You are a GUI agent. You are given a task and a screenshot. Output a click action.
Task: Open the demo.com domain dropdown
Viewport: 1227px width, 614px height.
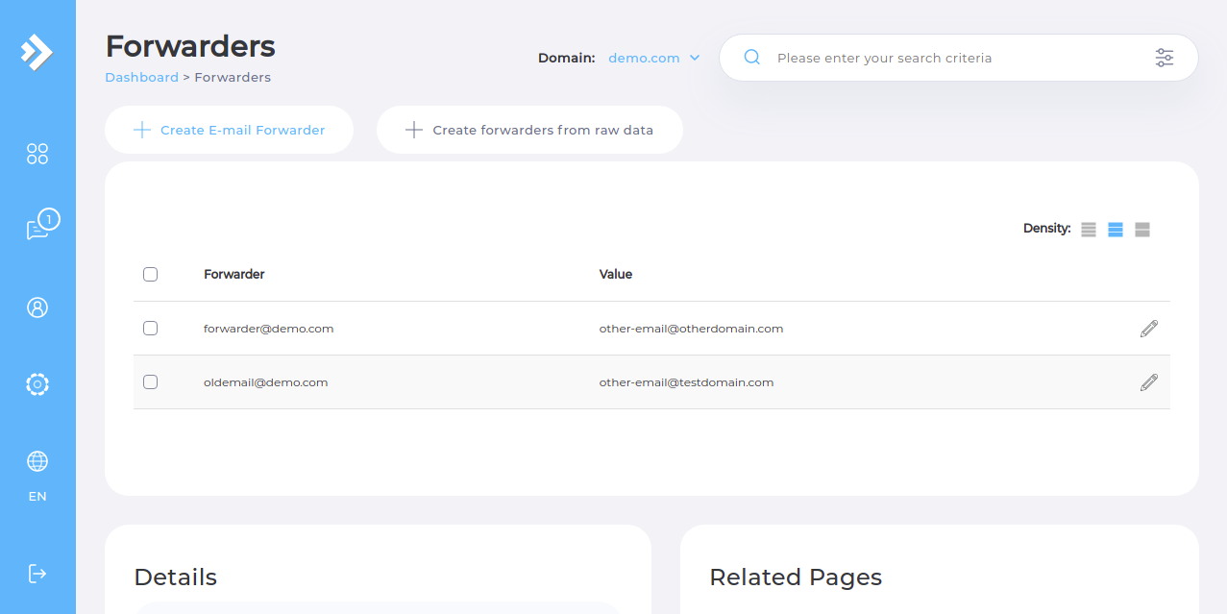(x=654, y=58)
